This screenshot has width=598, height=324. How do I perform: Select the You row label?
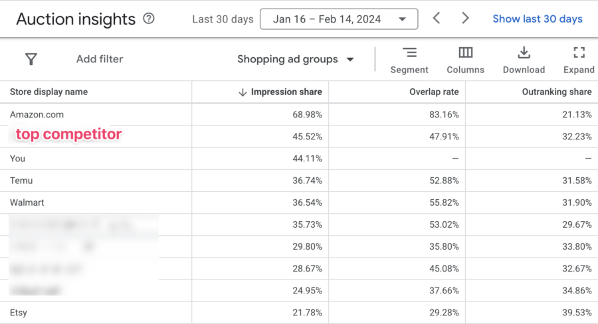click(17, 159)
